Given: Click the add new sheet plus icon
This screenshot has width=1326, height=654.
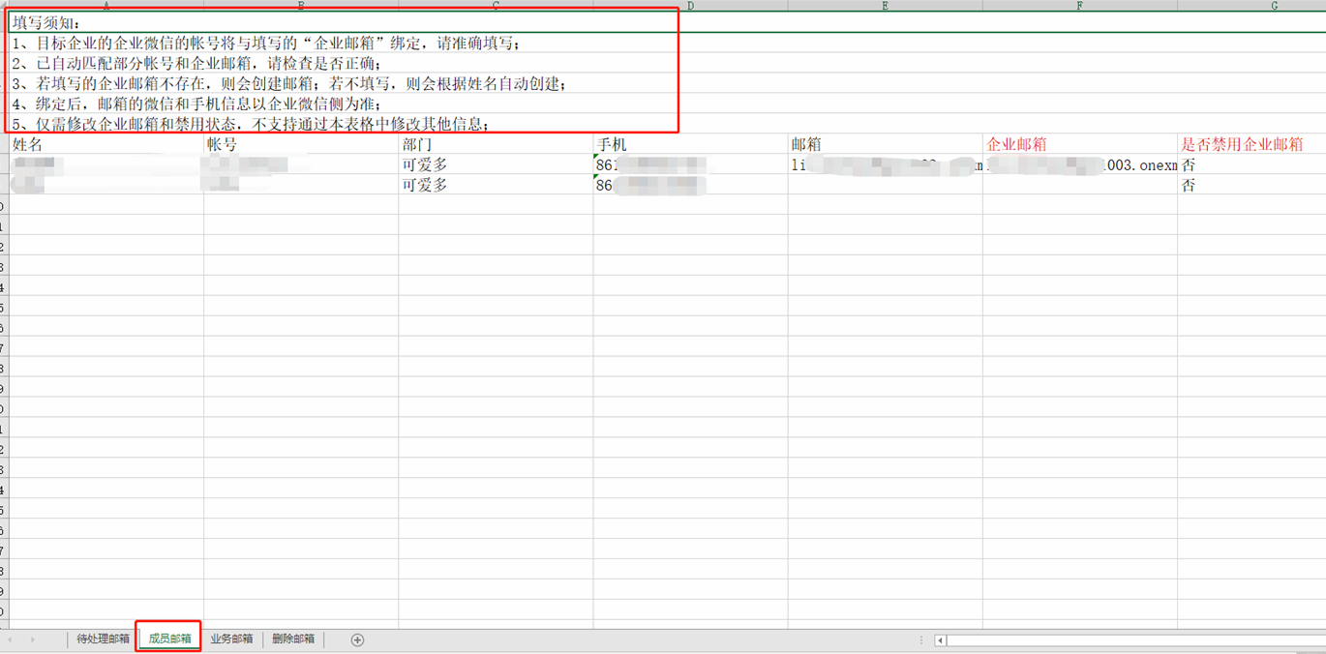Looking at the screenshot, I should pos(357,639).
